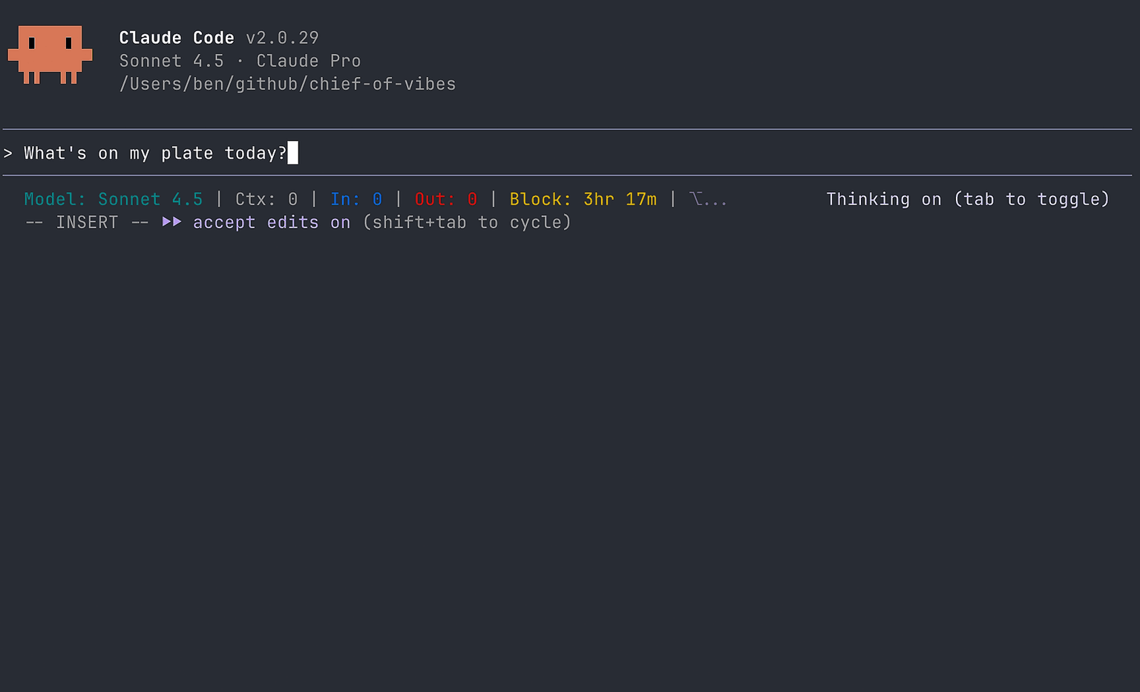Click the In: 0 input token counter
1140x692 pixels.
[x=356, y=200]
